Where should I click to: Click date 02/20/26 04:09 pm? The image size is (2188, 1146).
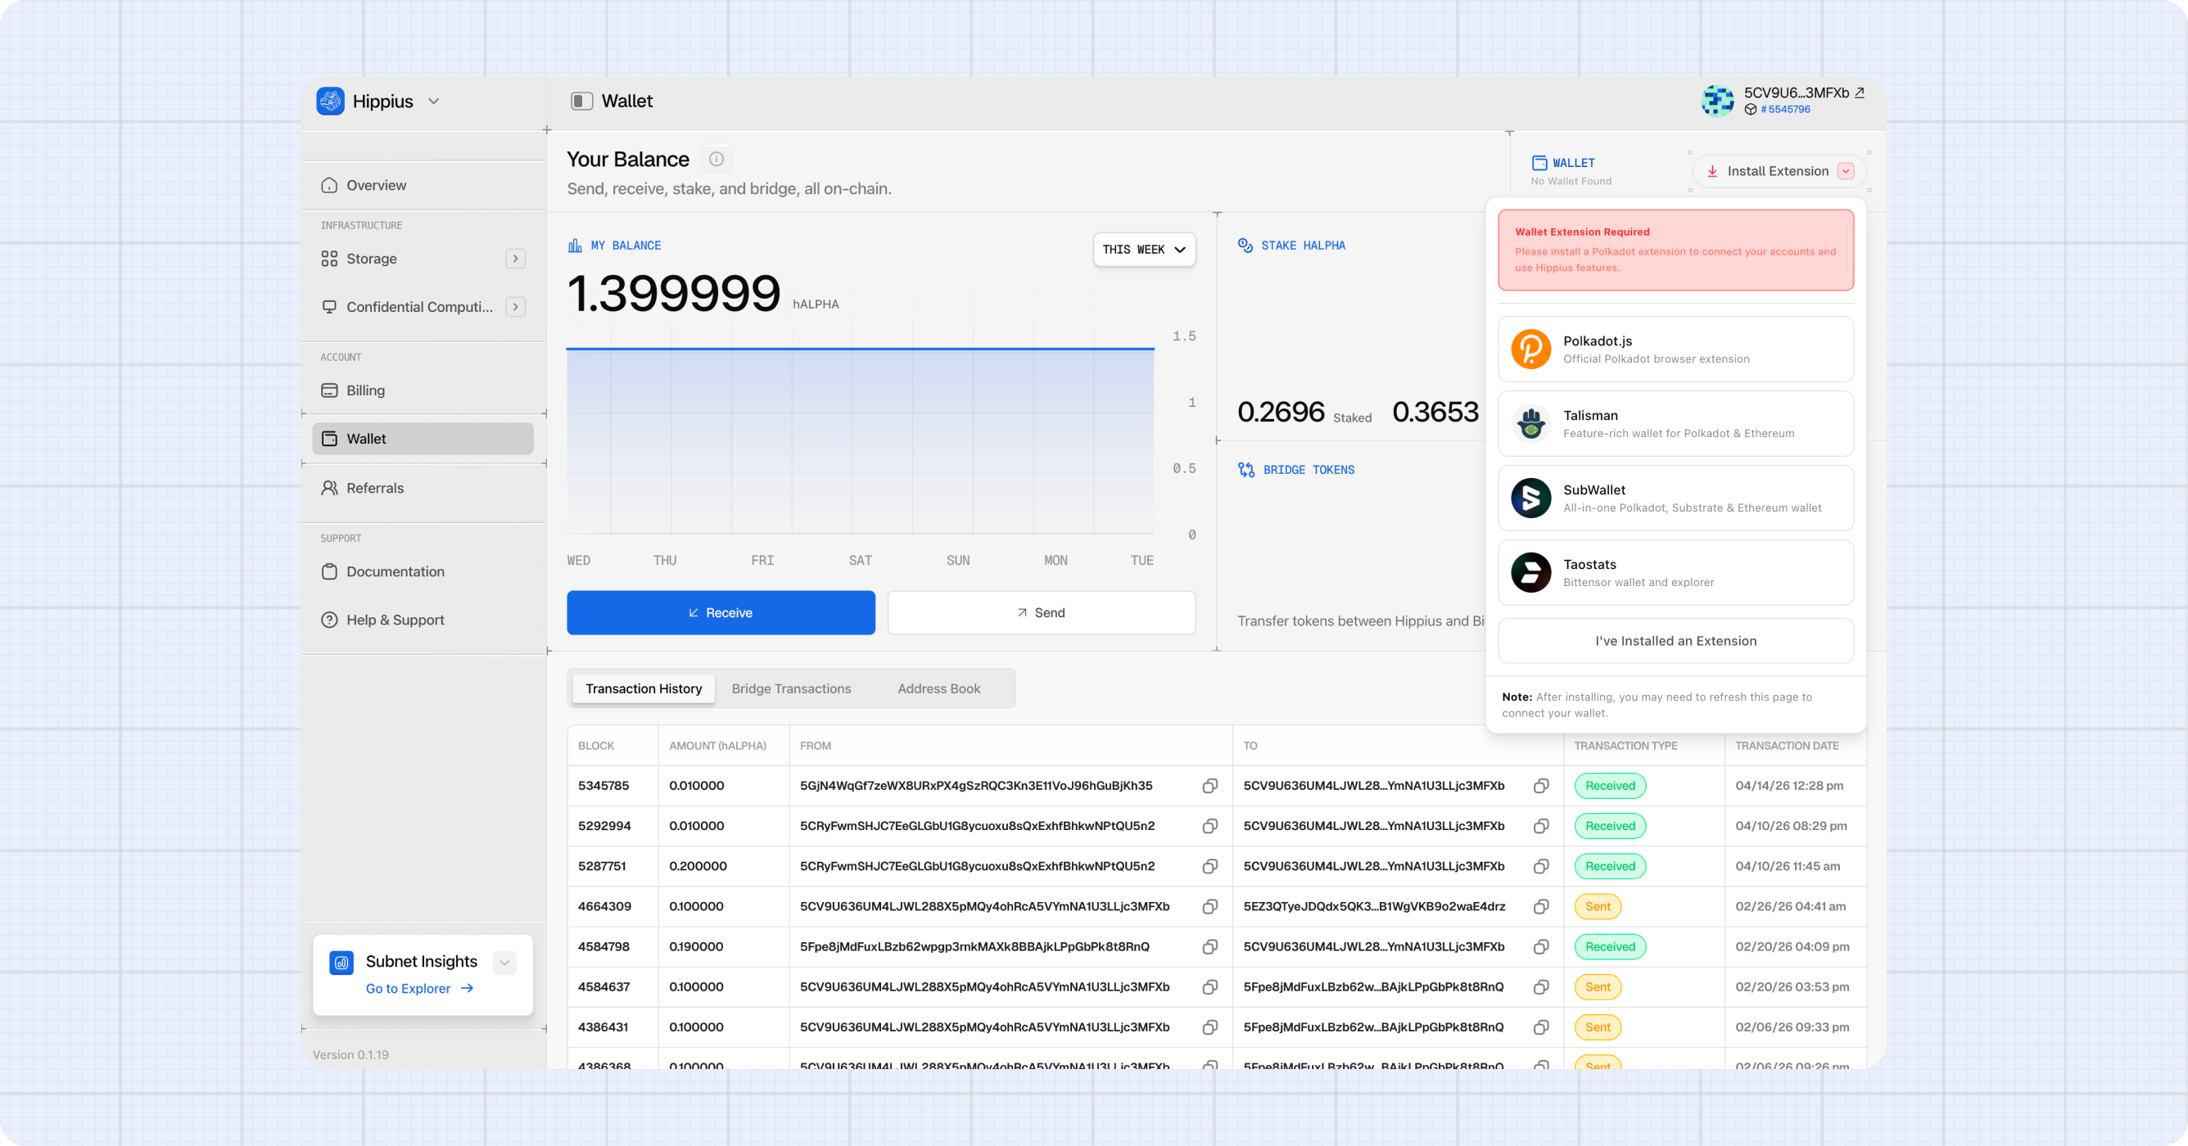pos(1792,946)
